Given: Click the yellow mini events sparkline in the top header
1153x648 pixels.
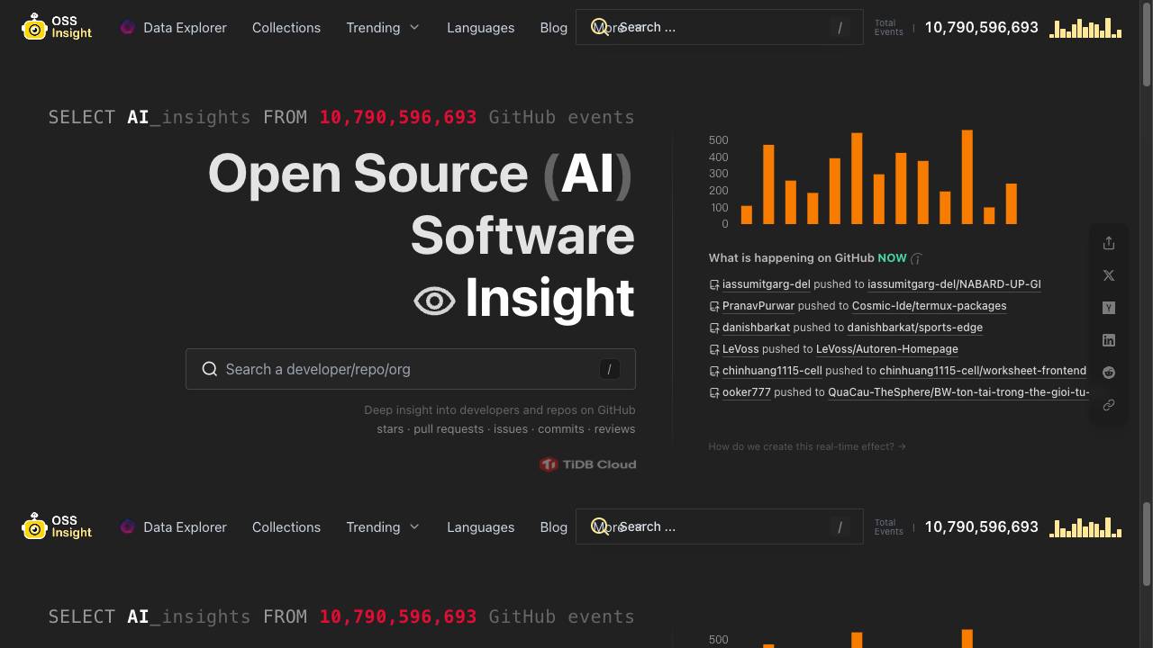Looking at the screenshot, I should (1085, 27).
